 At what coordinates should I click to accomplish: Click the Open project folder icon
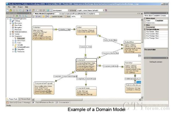(10, 10)
